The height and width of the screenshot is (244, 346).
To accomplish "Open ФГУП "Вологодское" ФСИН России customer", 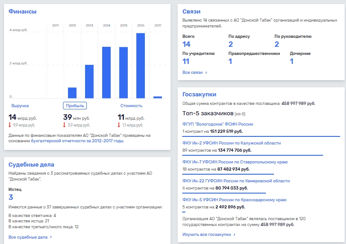I will coord(218,124).
